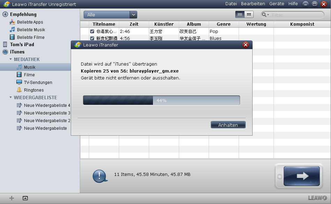
Task: Click the Pop genre cell
Action: [224, 31]
